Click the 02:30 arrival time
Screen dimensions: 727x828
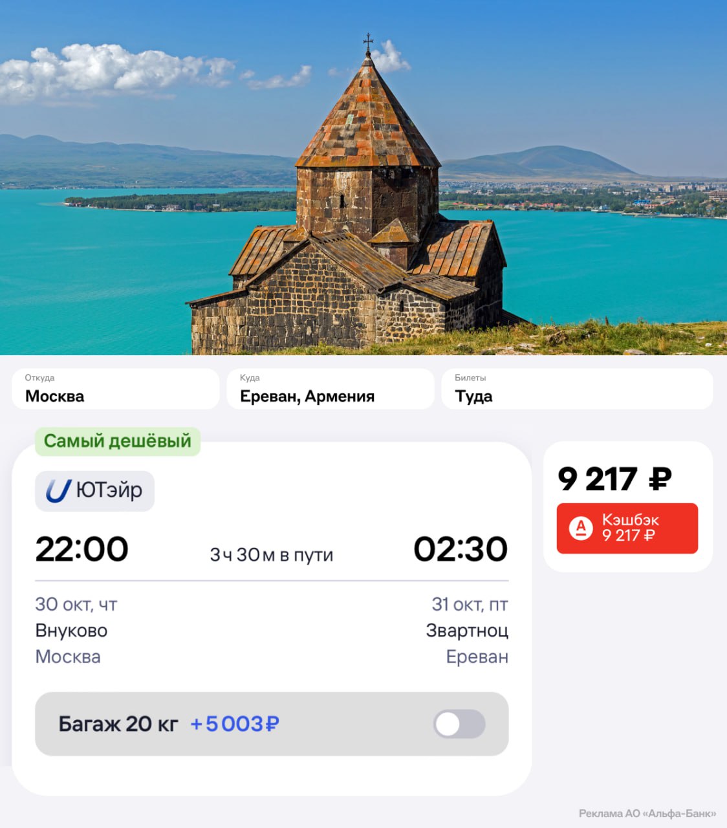click(x=461, y=549)
